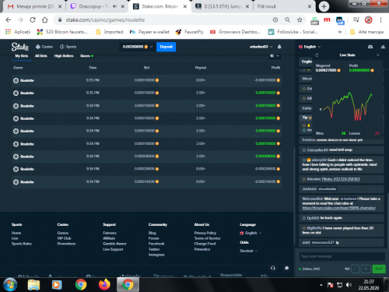Open the Privacy Policy footer link
Image resolution: width=389 pixels, height=292 pixels.
205,233
